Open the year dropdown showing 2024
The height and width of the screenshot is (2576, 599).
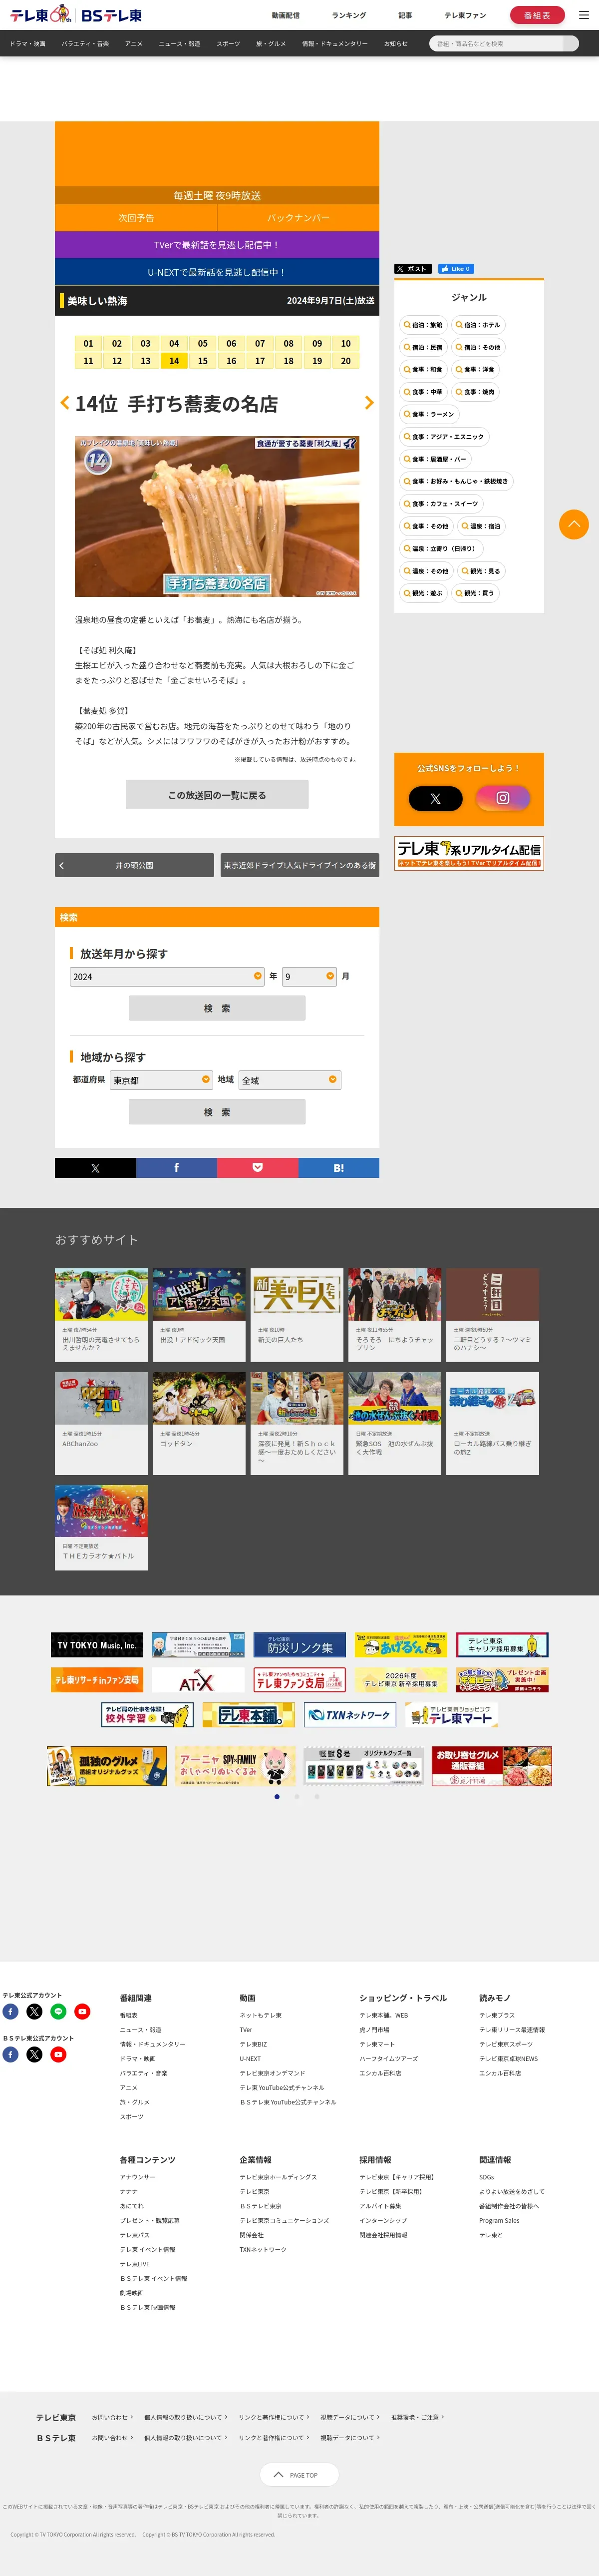167,976
